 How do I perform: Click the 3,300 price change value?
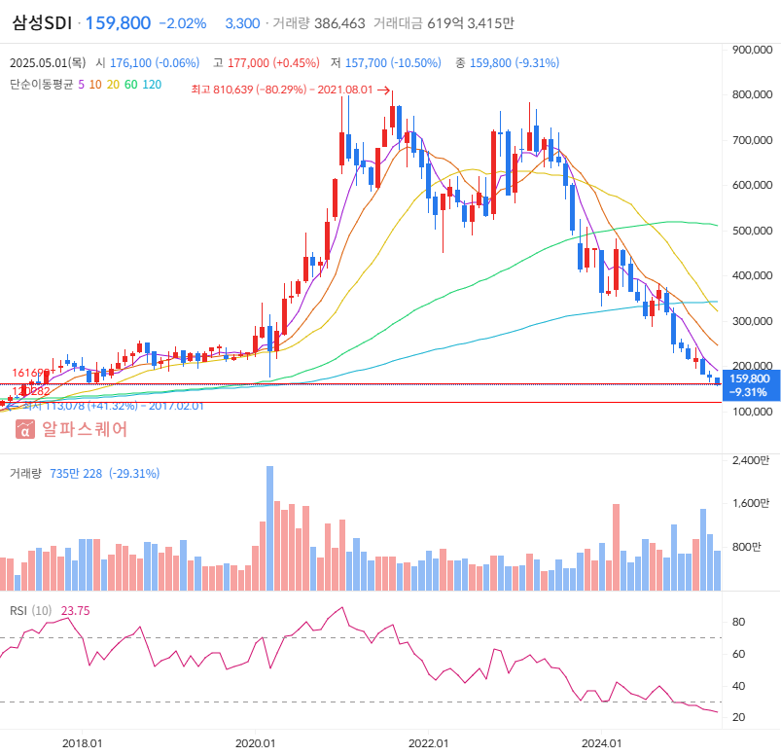pos(242,23)
